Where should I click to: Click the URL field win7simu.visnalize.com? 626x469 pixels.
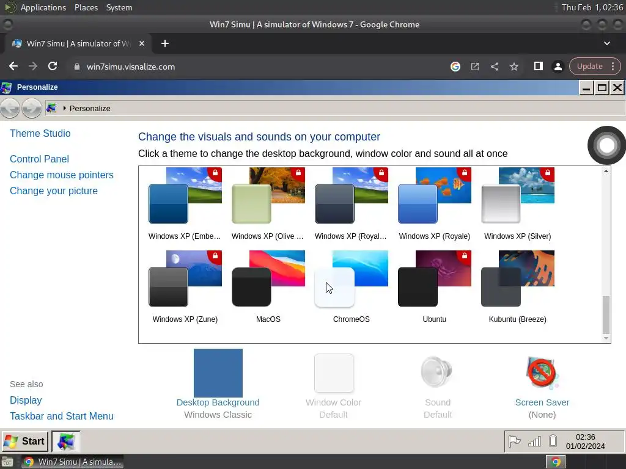(x=131, y=67)
